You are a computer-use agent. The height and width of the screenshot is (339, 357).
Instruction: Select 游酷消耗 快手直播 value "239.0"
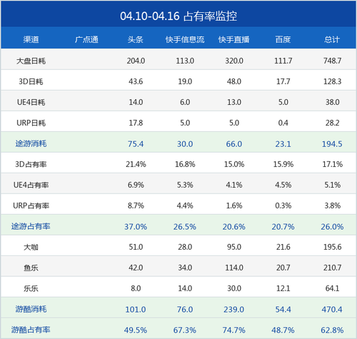(234, 310)
